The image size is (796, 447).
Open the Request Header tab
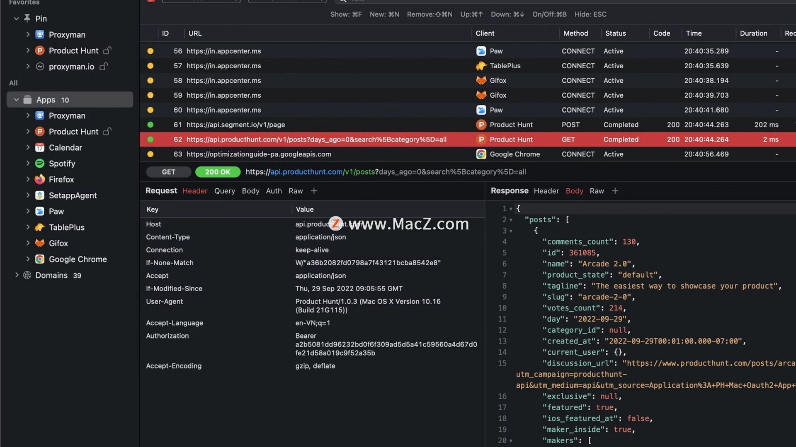coord(194,191)
